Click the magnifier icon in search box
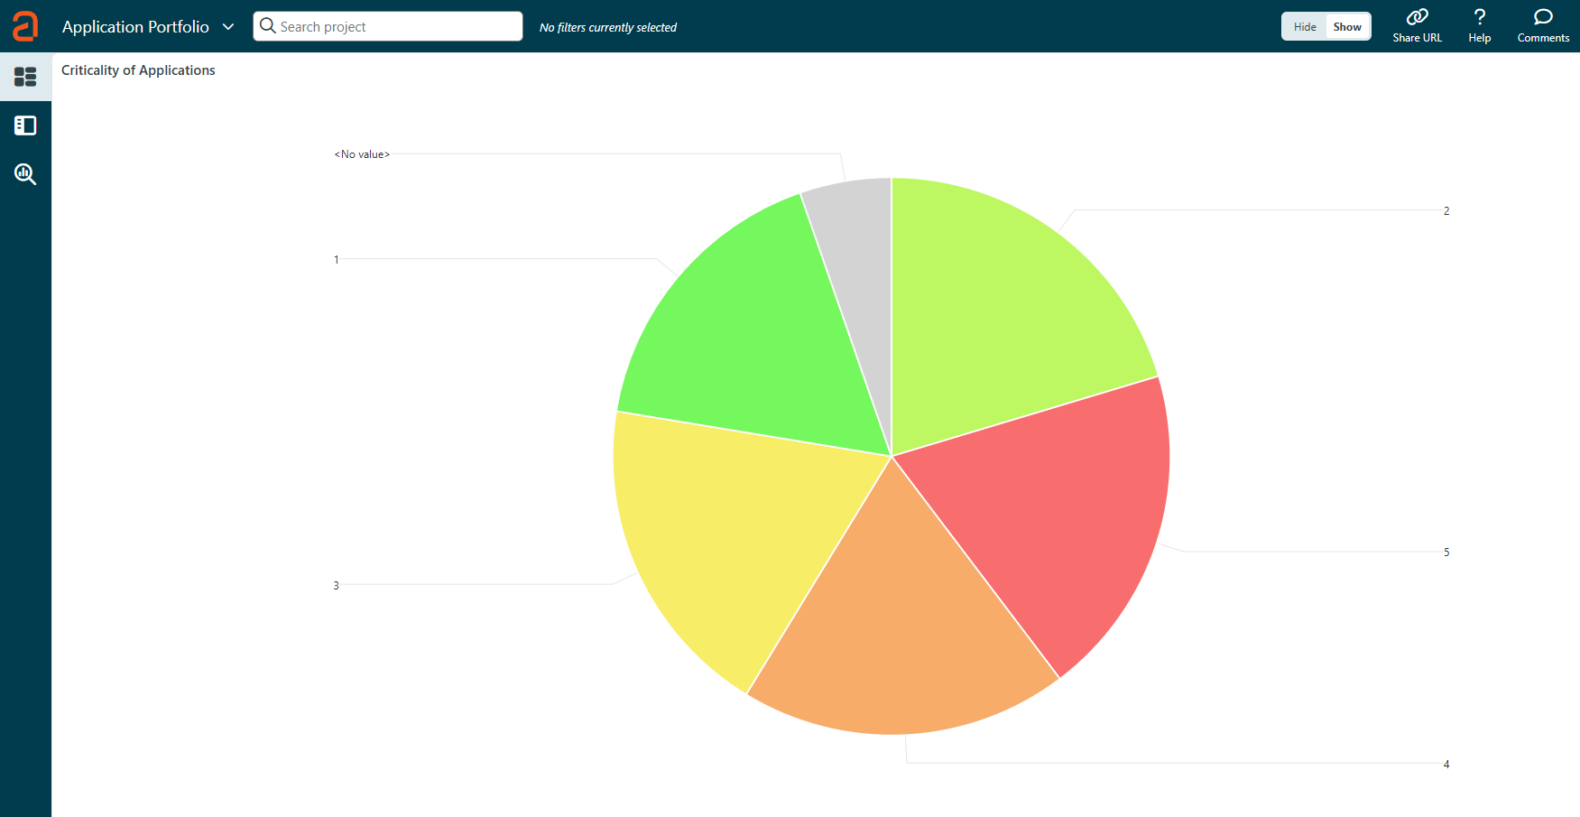Image resolution: width=1580 pixels, height=817 pixels. click(268, 26)
